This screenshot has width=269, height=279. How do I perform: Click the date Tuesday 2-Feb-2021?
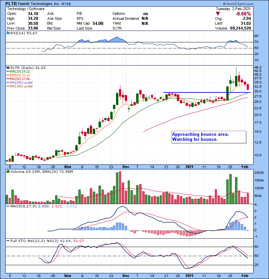coord(233,9)
